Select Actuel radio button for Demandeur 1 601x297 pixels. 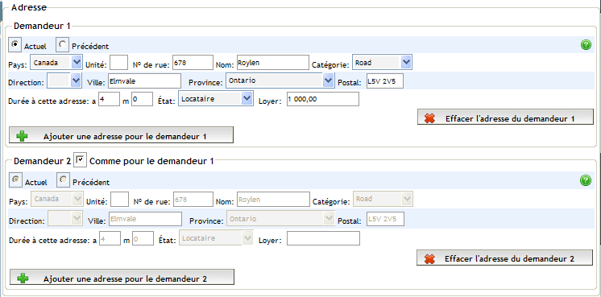[16, 45]
